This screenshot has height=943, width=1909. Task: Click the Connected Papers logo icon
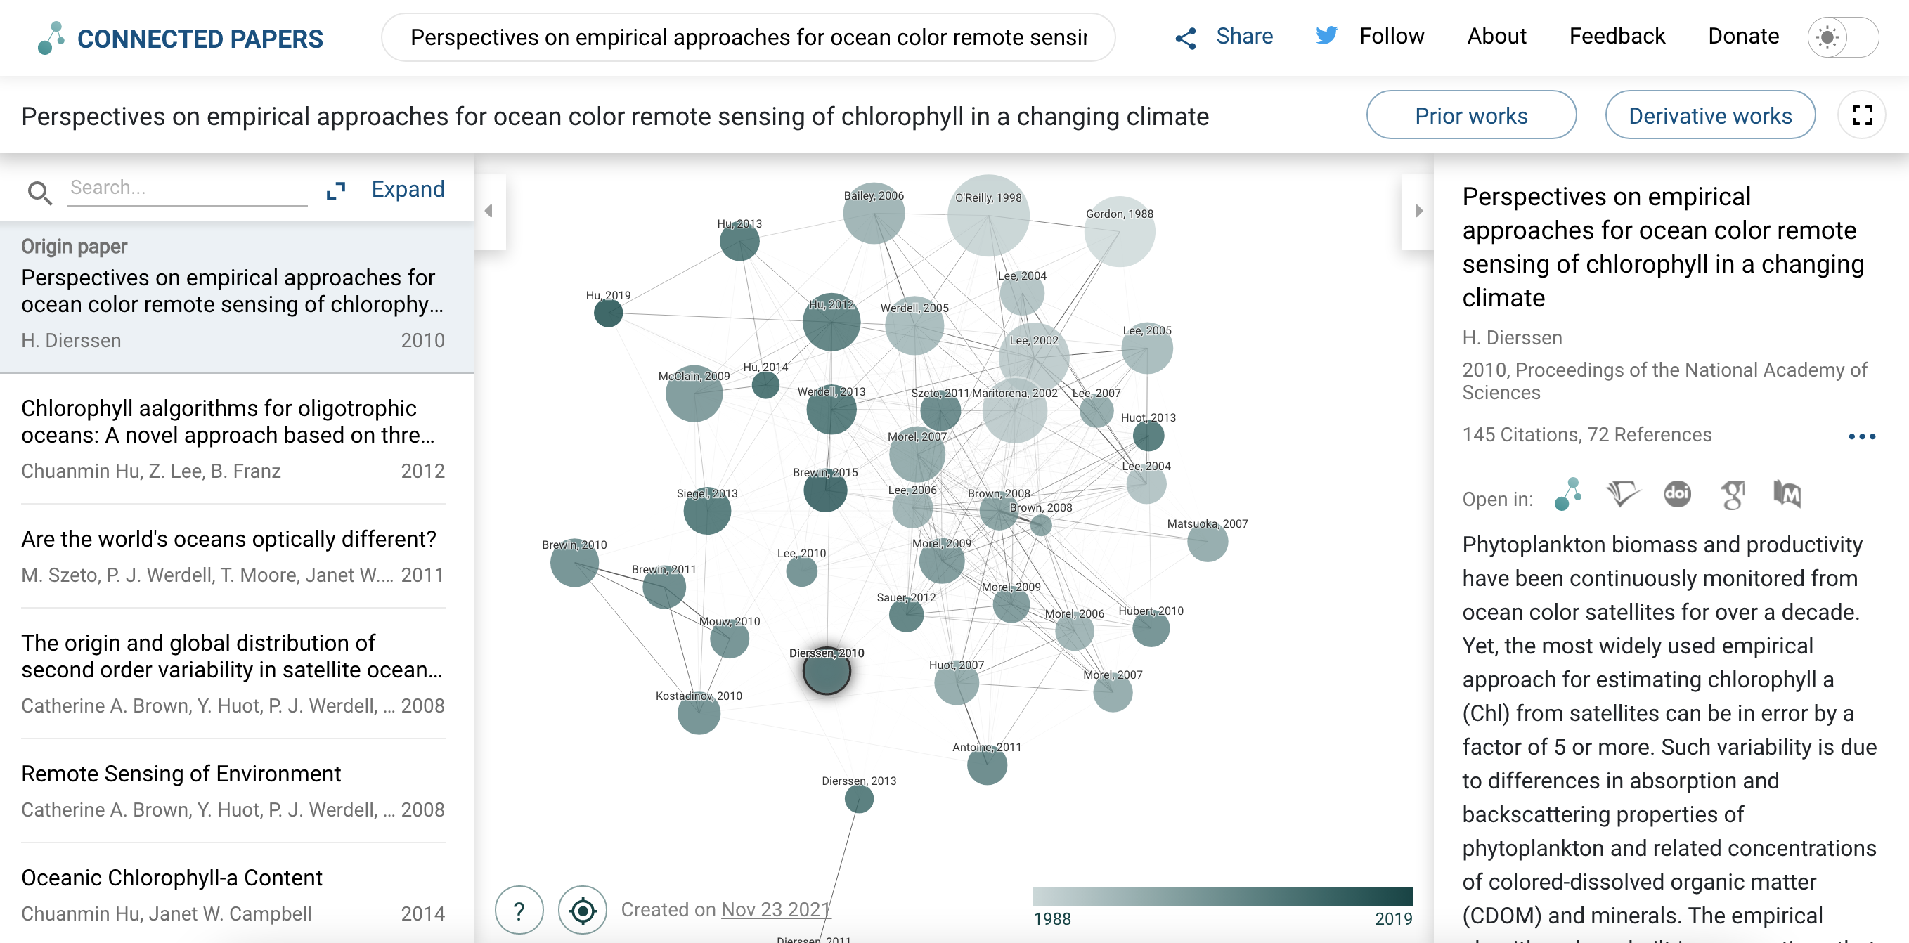click(51, 38)
